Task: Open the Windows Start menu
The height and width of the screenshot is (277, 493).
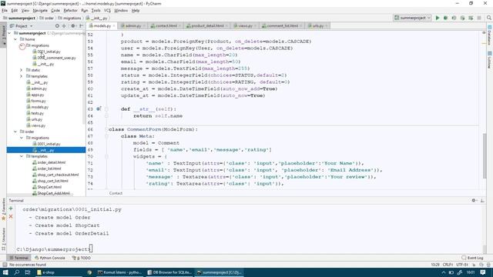Action: pyautogui.click(x=5, y=272)
